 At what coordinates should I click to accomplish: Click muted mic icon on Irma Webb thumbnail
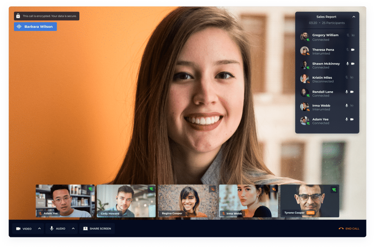[x=223, y=213]
